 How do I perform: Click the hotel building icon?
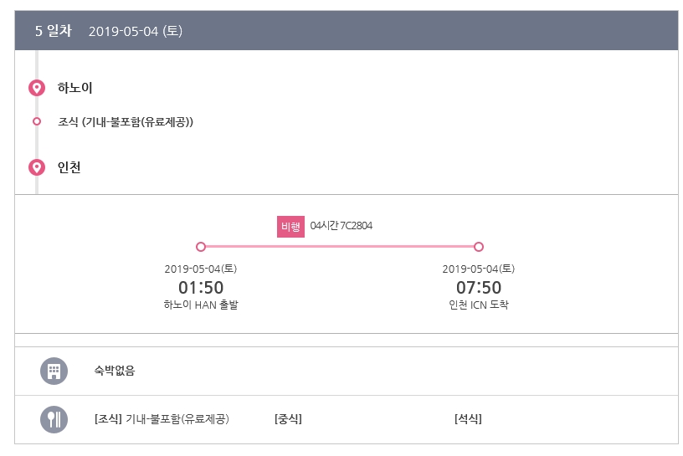click(x=54, y=371)
